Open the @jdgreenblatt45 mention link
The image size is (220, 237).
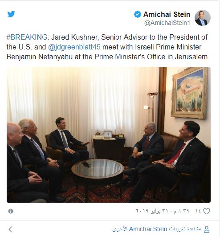coord(74,47)
